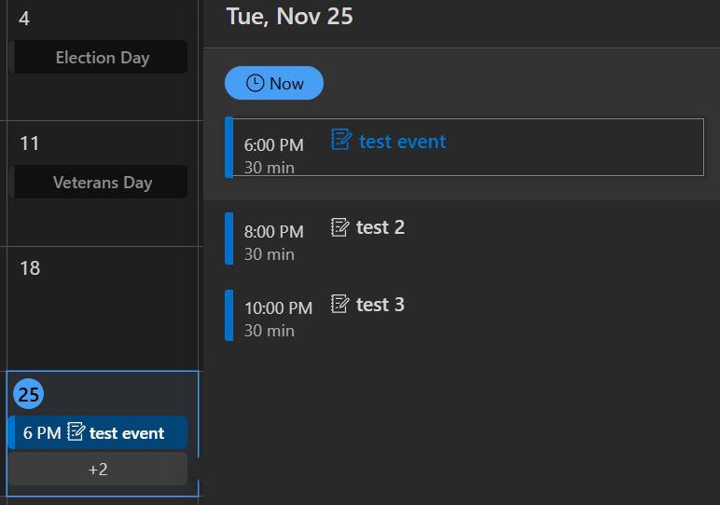This screenshot has height=505, width=720.
Task: Click the clock icon in the Now button
Action: [x=255, y=83]
